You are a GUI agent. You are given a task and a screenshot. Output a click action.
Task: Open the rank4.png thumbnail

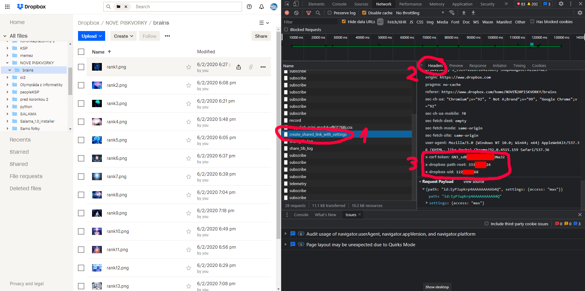[x=97, y=122]
